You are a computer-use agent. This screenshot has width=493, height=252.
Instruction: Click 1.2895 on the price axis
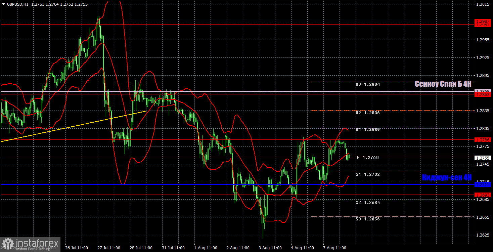482,76
